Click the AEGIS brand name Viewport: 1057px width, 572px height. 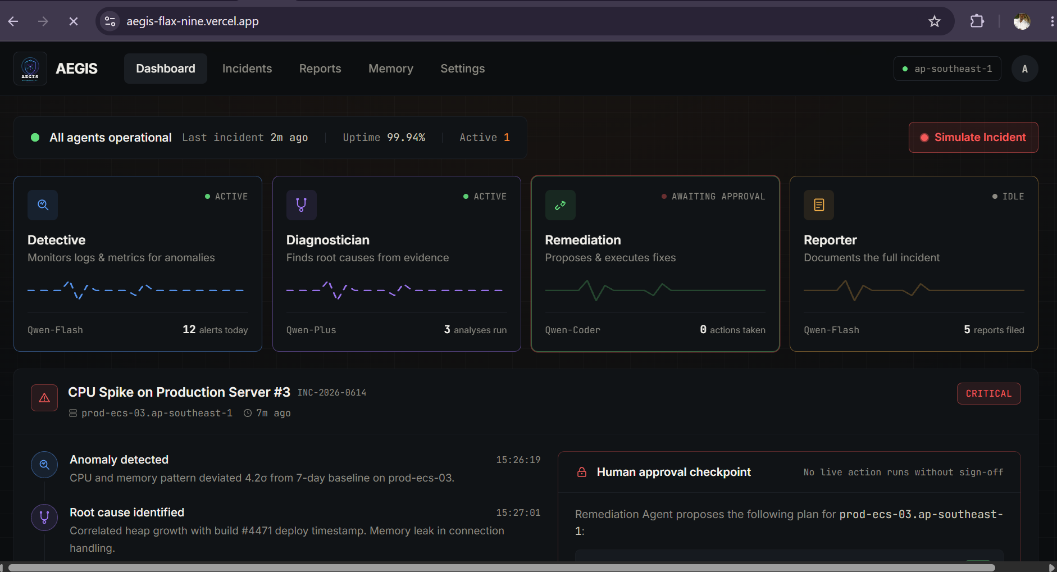[x=77, y=69]
